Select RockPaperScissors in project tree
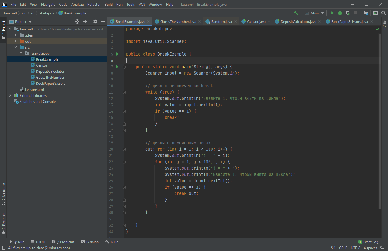Image resolution: width=388 pixels, height=251 pixels. [50, 83]
